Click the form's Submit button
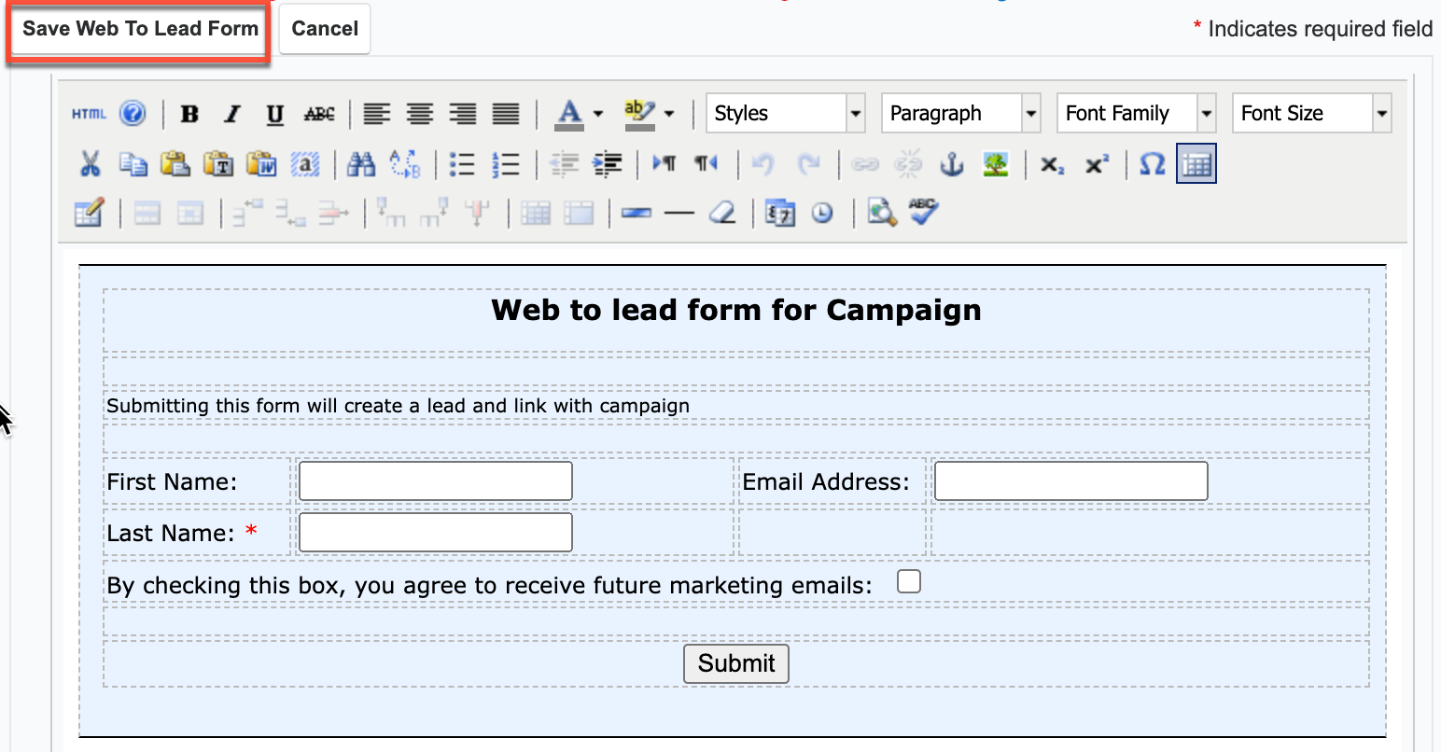The height and width of the screenshot is (752, 1441). point(736,663)
